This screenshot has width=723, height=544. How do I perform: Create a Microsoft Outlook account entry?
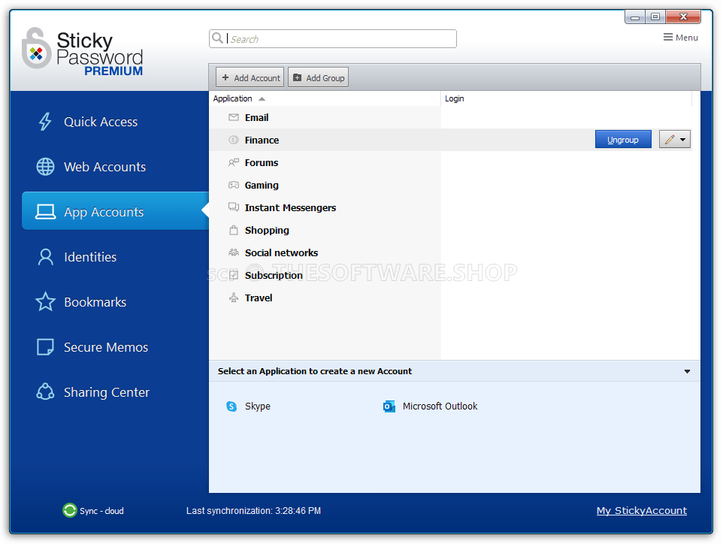tap(440, 406)
